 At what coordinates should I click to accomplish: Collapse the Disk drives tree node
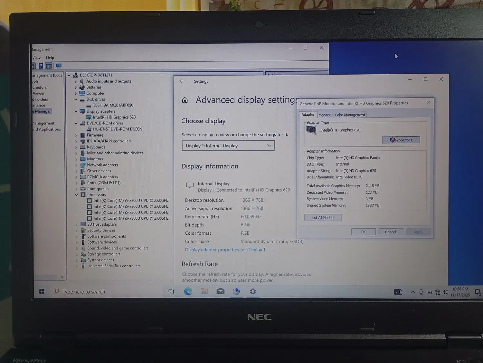coord(76,99)
